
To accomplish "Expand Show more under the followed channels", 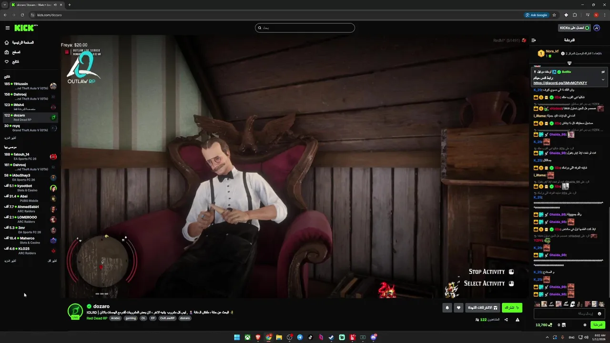I will point(10,138).
